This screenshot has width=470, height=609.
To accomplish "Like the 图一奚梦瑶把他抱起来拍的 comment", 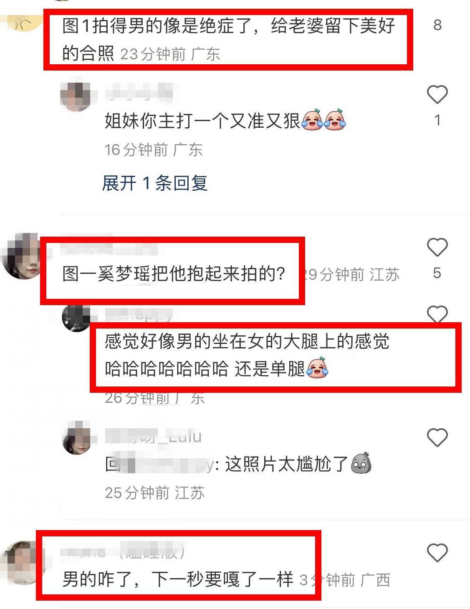I will [437, 247].
